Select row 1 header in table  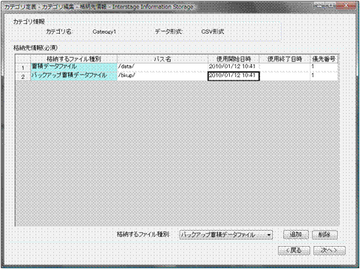point(23,67)
